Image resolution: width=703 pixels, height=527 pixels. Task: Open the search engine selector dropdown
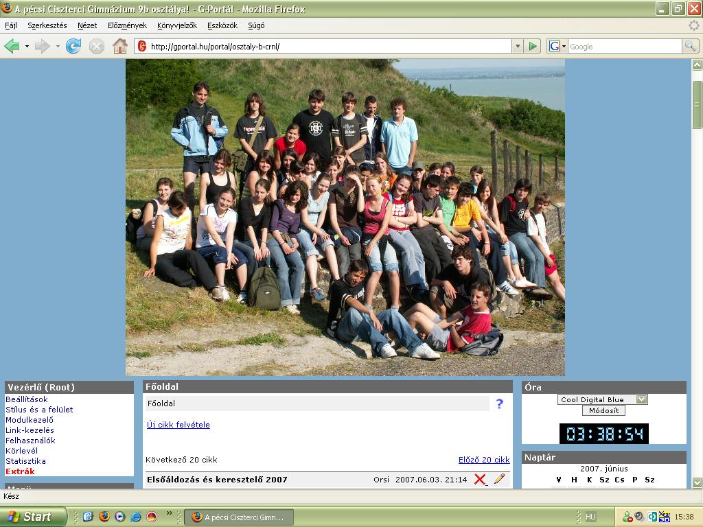point(564,46)
